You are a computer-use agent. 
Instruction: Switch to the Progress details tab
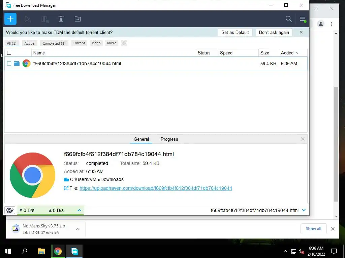169,139
